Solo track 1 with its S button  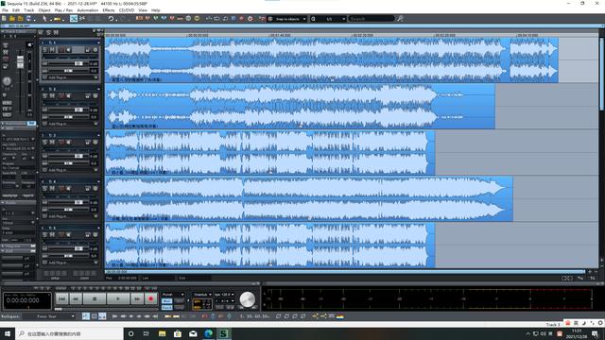44,50
